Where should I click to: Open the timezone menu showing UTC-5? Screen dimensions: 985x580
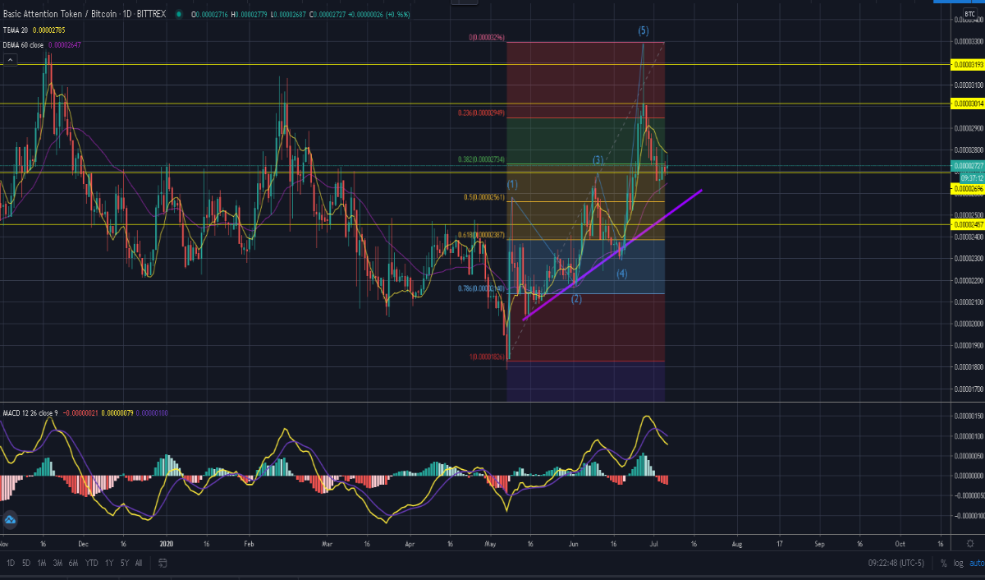(x=898, y=563)
